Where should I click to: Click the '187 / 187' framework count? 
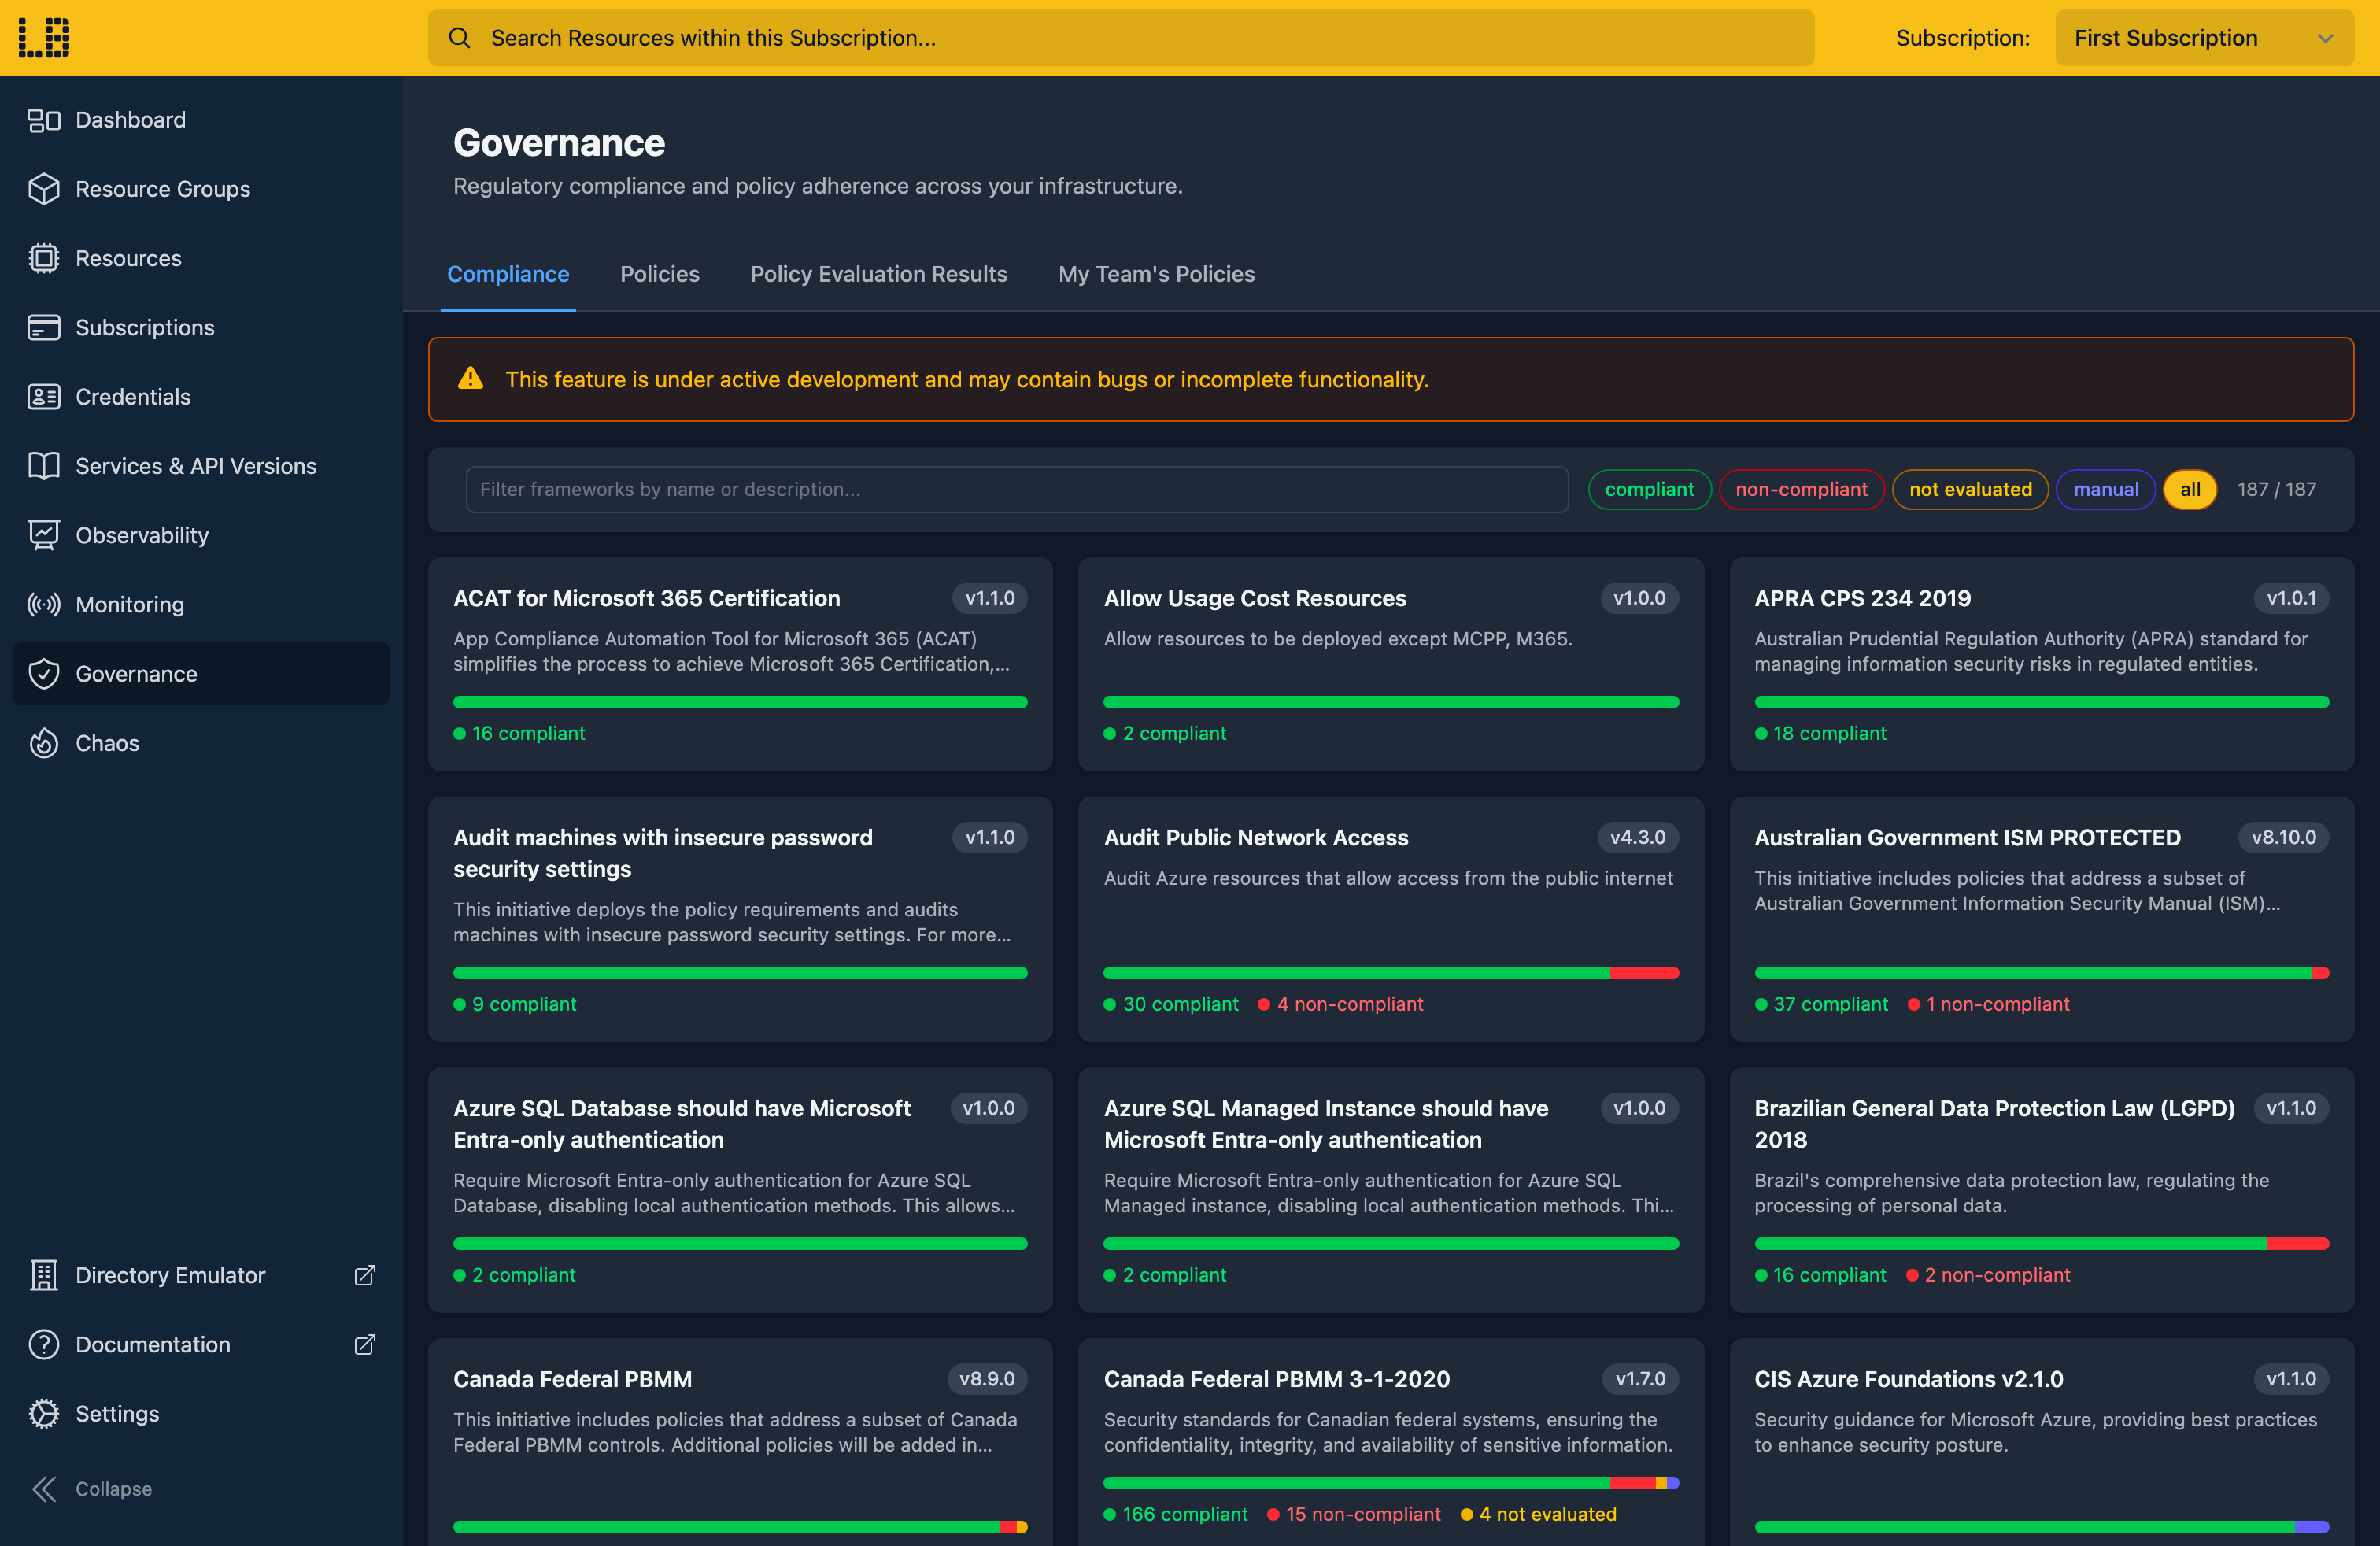pos(2276,489)
